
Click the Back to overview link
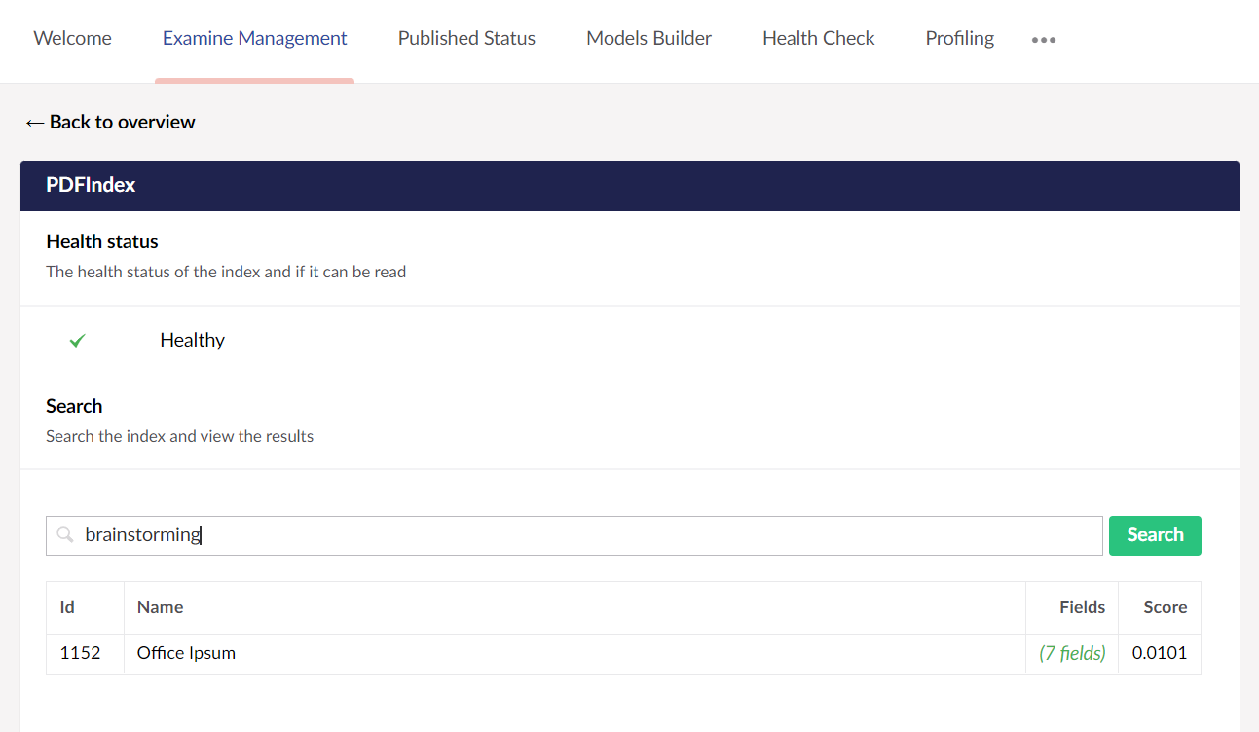coord(110,122)
